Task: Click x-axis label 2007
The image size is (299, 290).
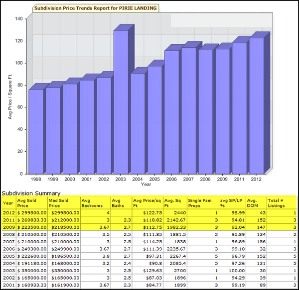Action: [x=188, y=179]
